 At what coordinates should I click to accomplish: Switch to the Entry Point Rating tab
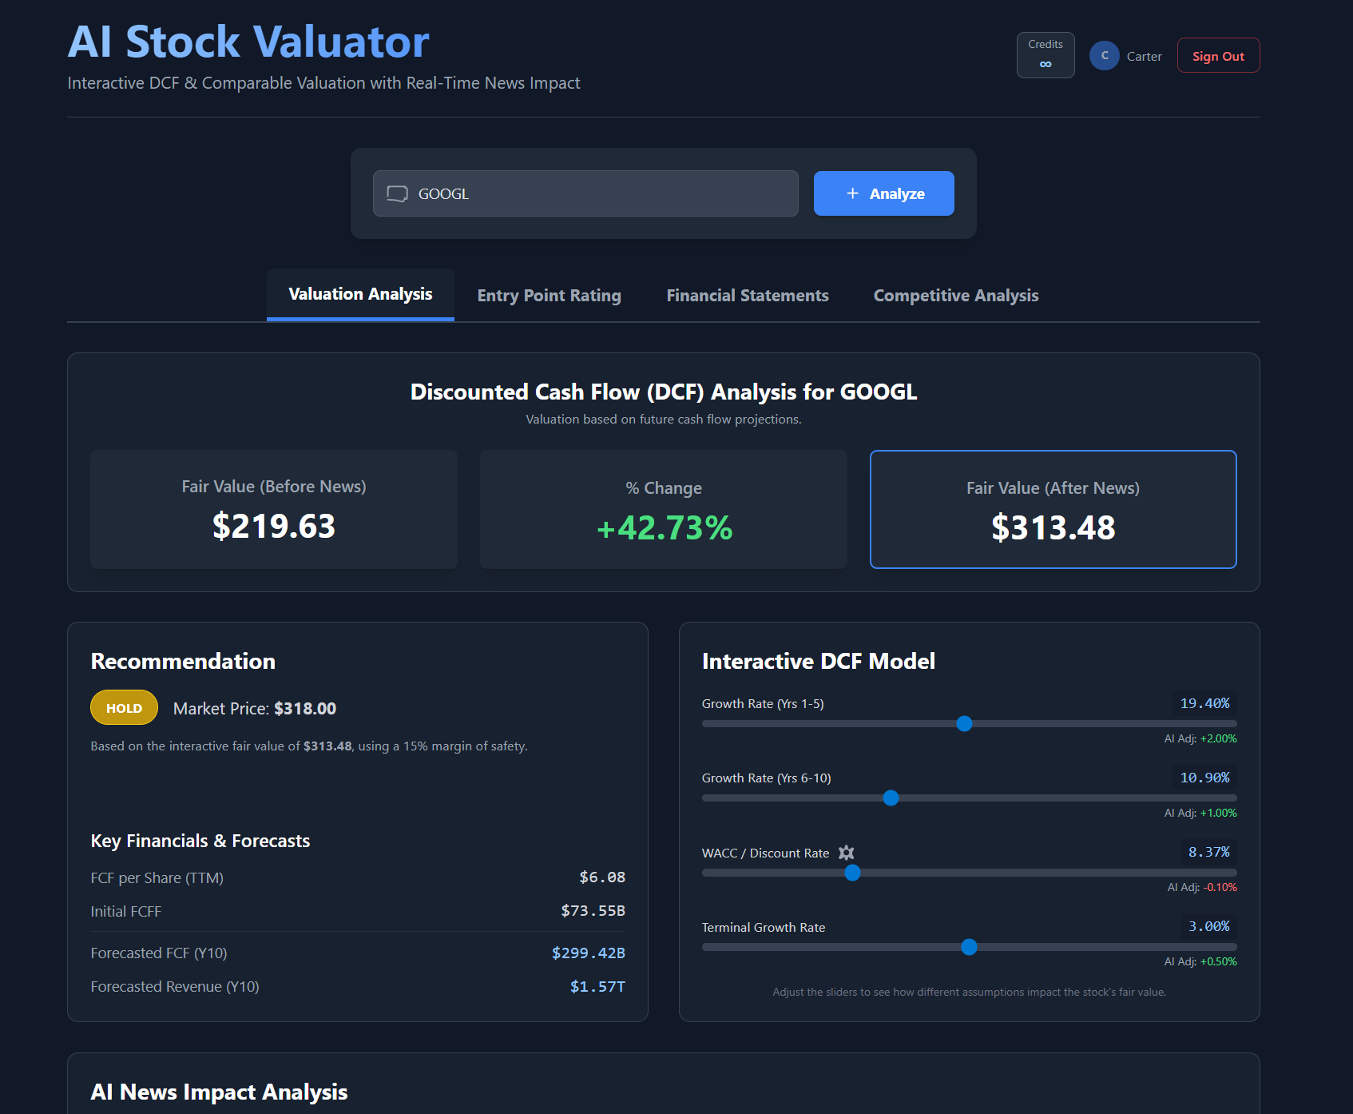(549, 295)
